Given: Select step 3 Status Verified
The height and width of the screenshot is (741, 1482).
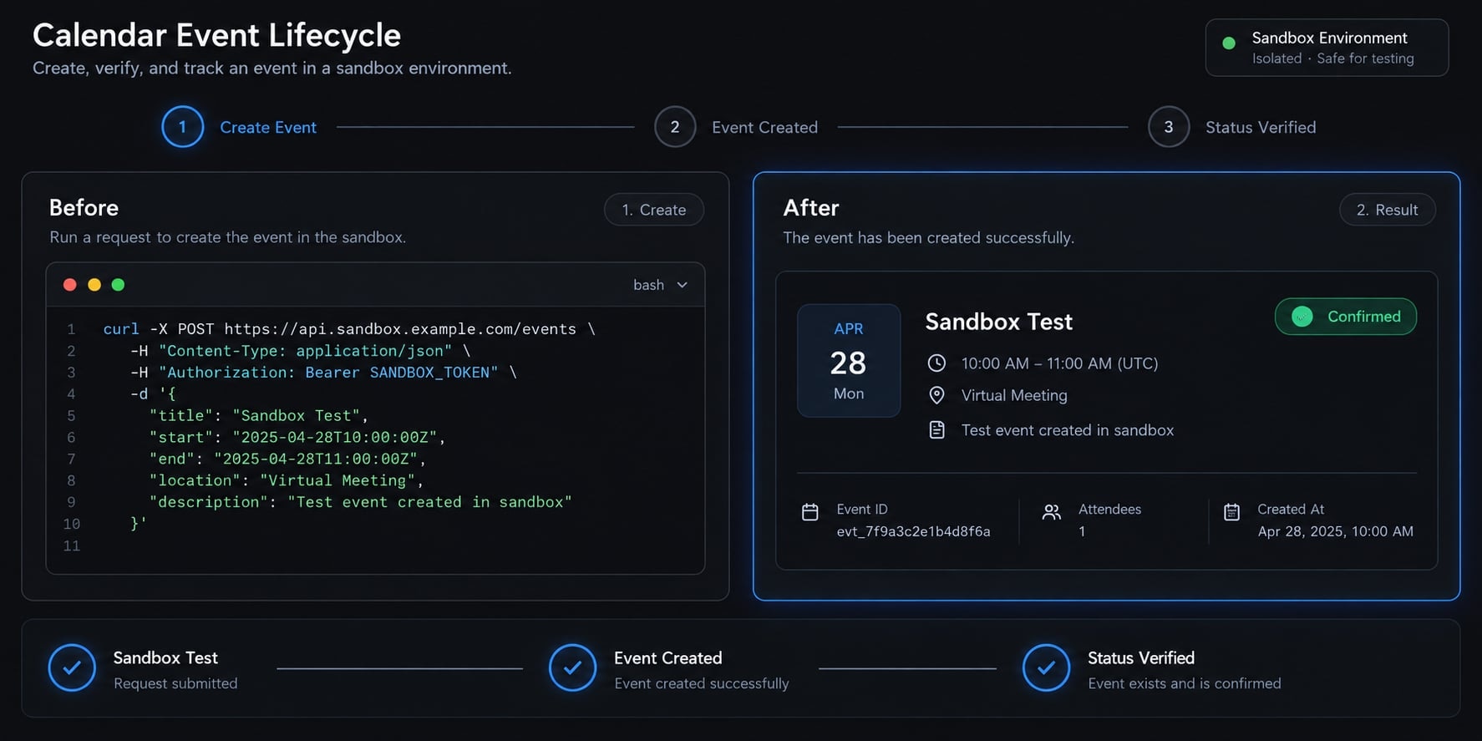Looking at the screenshot, I should [x=1232, y=127].
